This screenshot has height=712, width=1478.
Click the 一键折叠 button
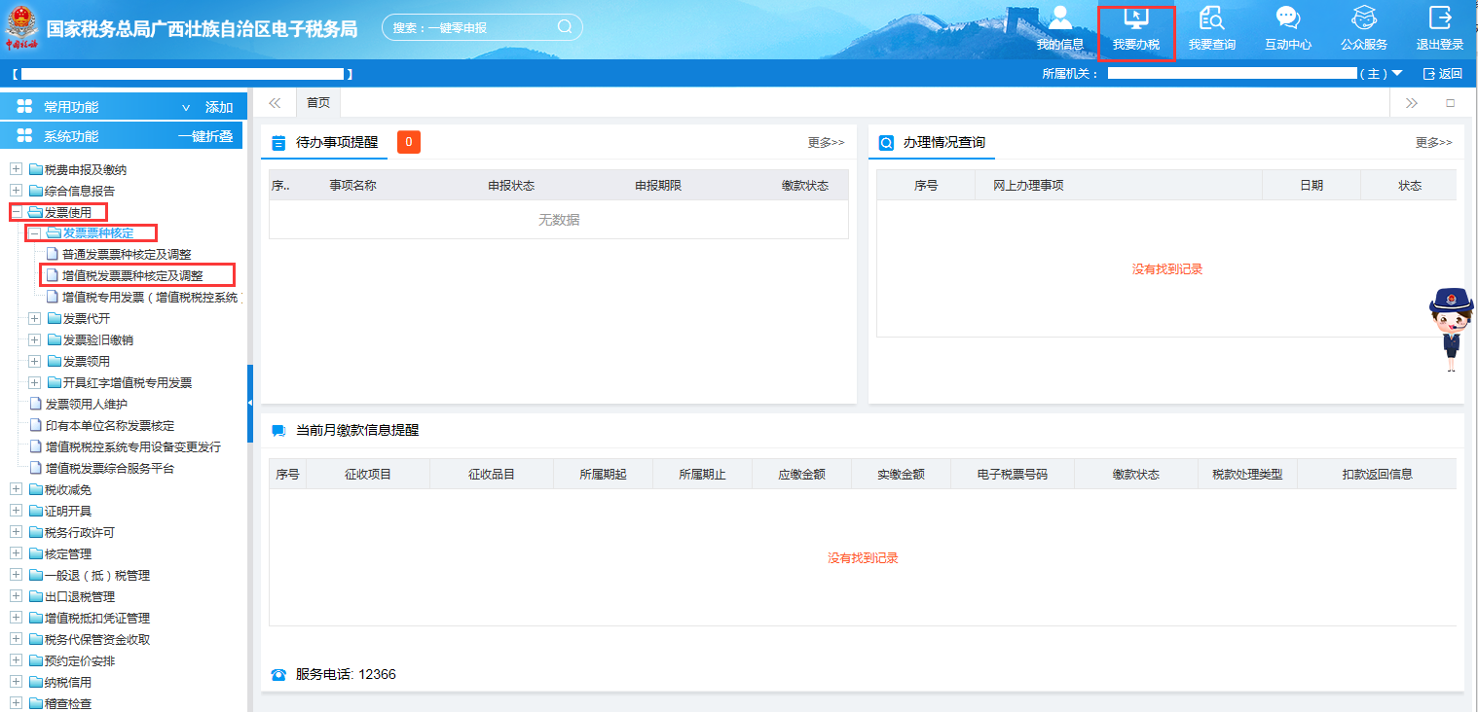click(205, 136)
